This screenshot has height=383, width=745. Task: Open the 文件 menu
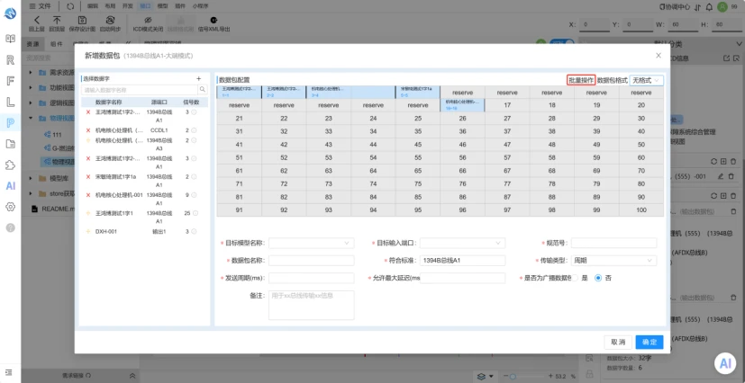tap(41, 6)
